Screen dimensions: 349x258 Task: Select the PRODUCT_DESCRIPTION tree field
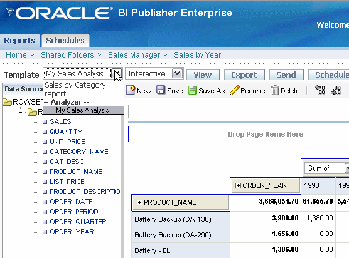(x=85, y=192)
